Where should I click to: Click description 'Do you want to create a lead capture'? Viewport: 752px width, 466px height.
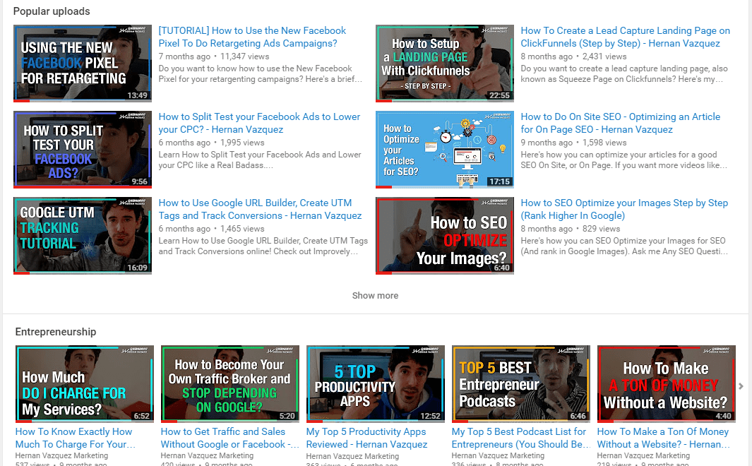click(624, 74)
